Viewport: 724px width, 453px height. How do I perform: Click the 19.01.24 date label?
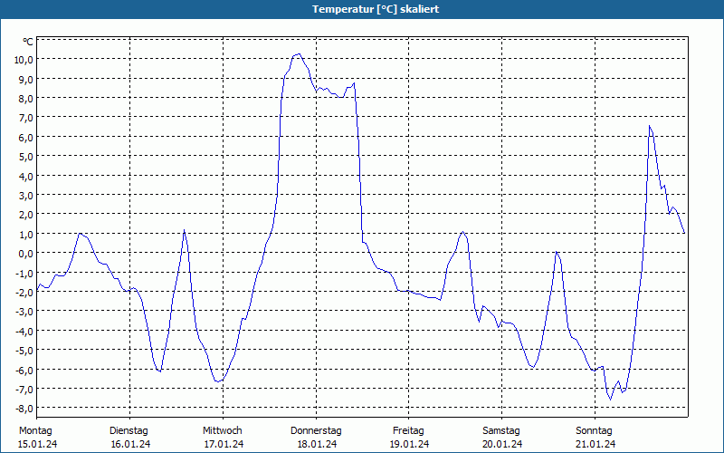409,444
